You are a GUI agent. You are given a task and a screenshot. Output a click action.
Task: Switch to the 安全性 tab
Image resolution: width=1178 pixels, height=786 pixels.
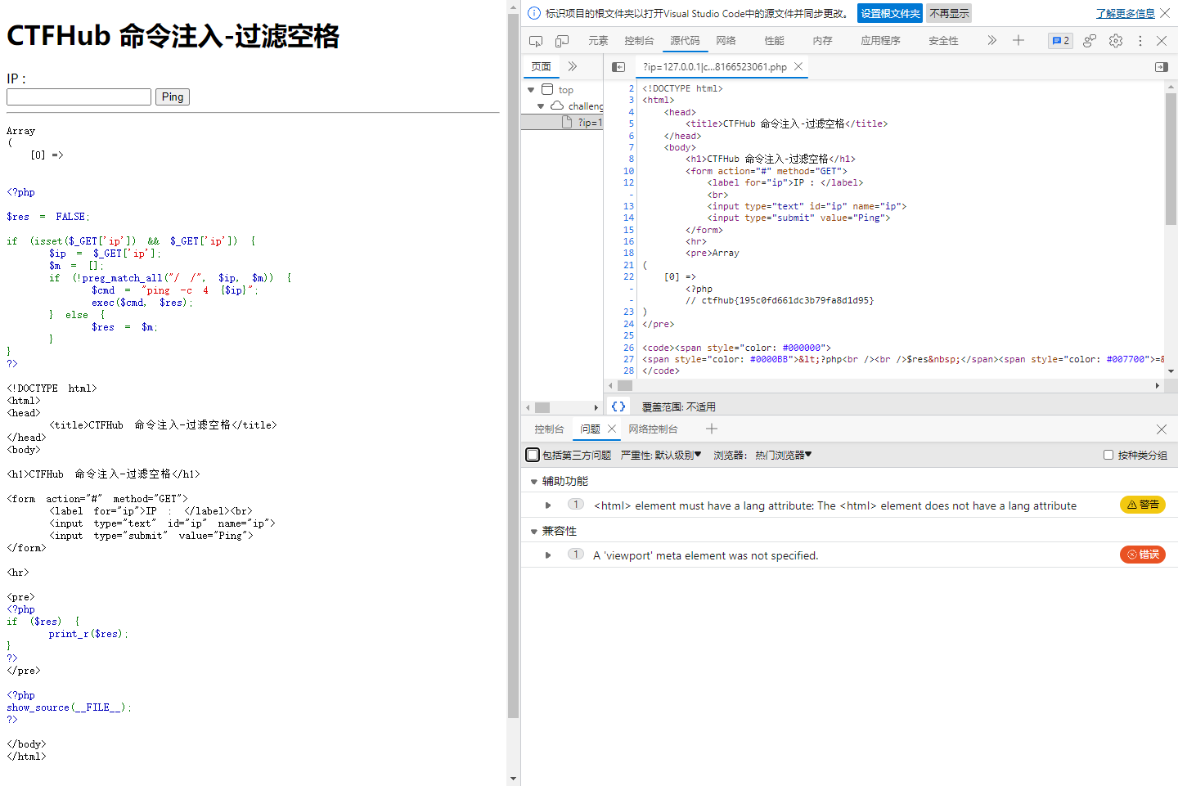943,41
